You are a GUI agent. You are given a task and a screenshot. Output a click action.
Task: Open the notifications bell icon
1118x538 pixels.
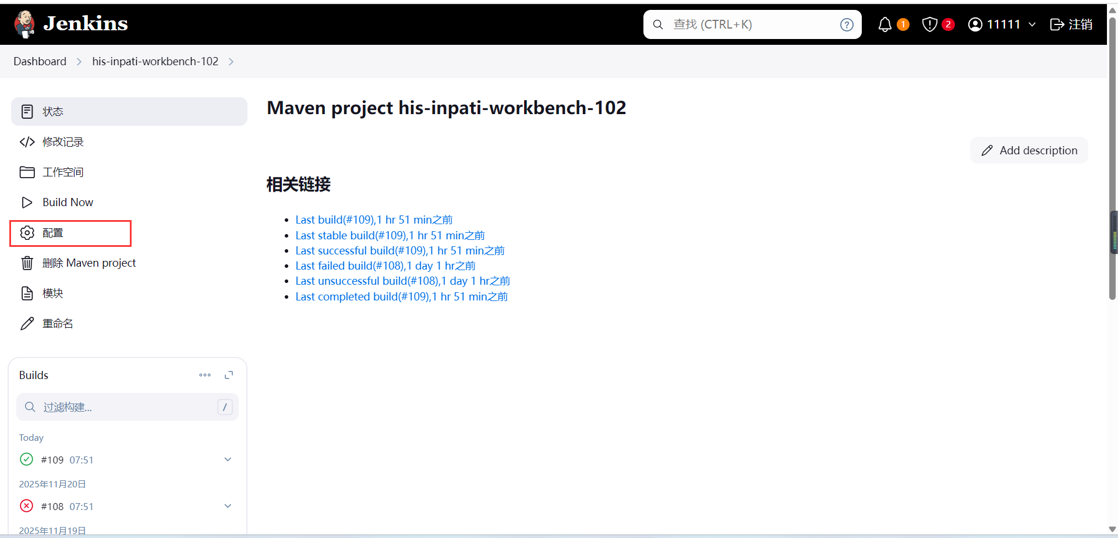click(x=885, y=24)
